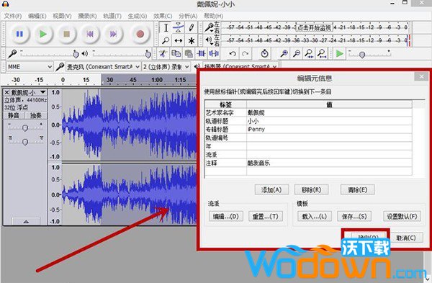Click the recording meter microphone icon
The image size is (432, 283).
[209, 27]
